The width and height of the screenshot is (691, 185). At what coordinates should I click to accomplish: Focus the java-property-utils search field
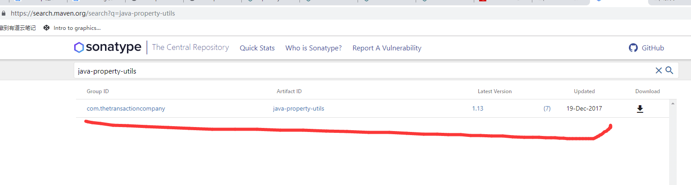point(358,71)
